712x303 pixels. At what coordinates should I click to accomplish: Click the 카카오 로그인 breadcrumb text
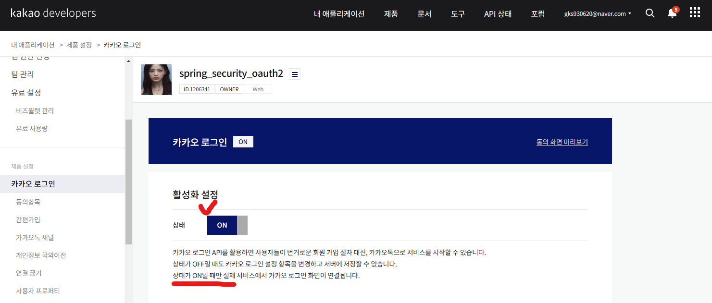[x=122, y=45]
